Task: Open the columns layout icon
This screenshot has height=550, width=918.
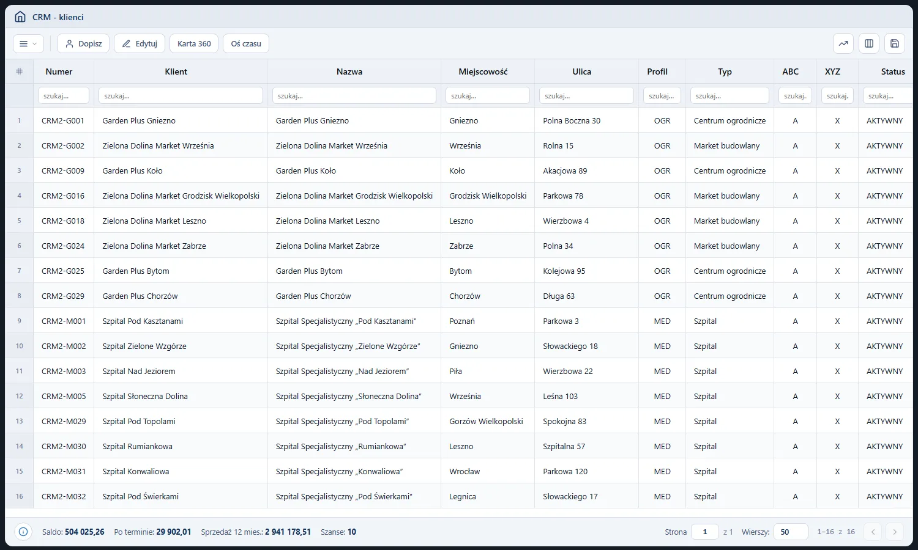Action: pyautogui.click(x=869, y=43)
